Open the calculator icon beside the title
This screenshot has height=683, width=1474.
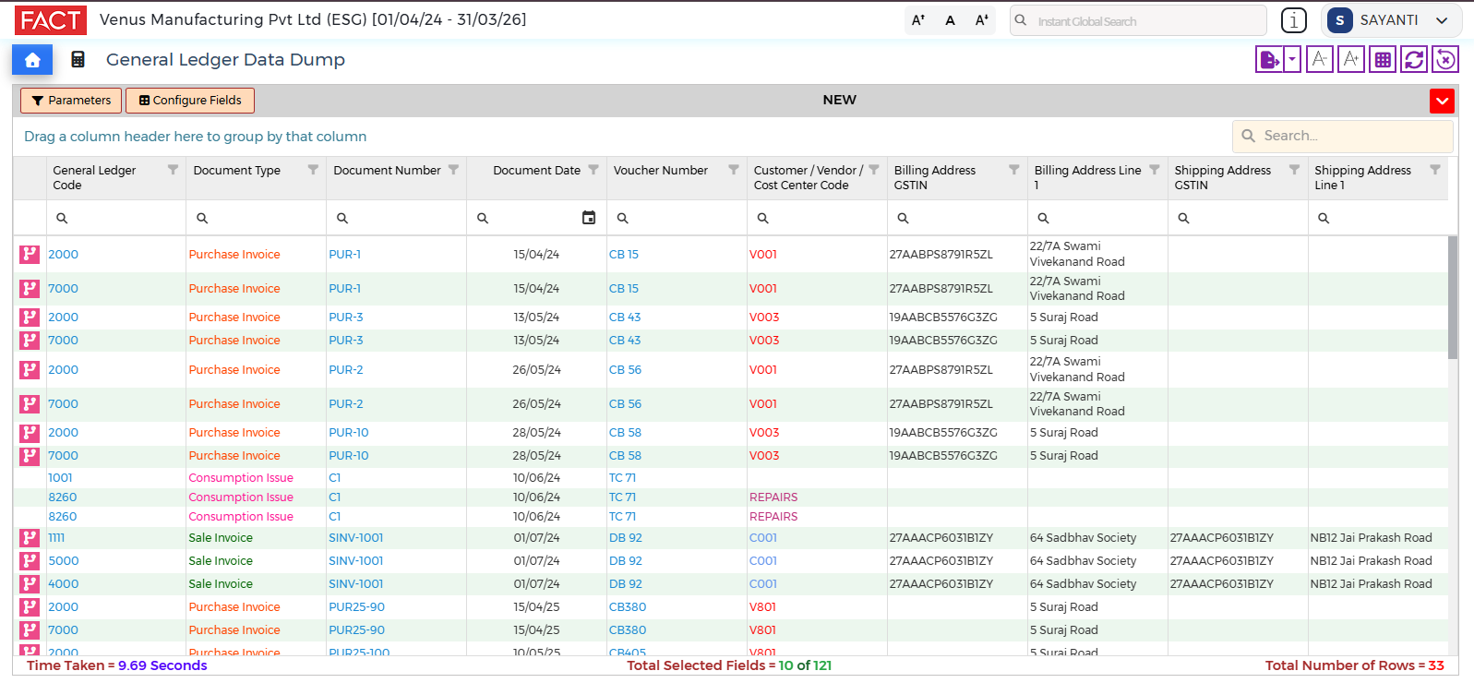point(78,60)
